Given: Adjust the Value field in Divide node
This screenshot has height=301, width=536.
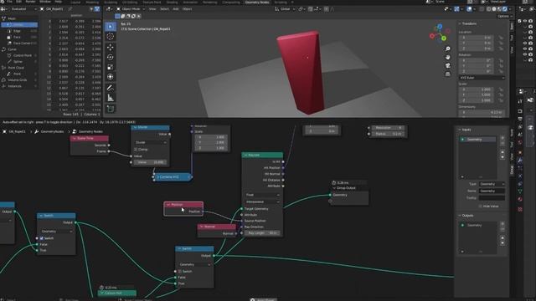Looking at the screenshot, I should click(150, 162).
